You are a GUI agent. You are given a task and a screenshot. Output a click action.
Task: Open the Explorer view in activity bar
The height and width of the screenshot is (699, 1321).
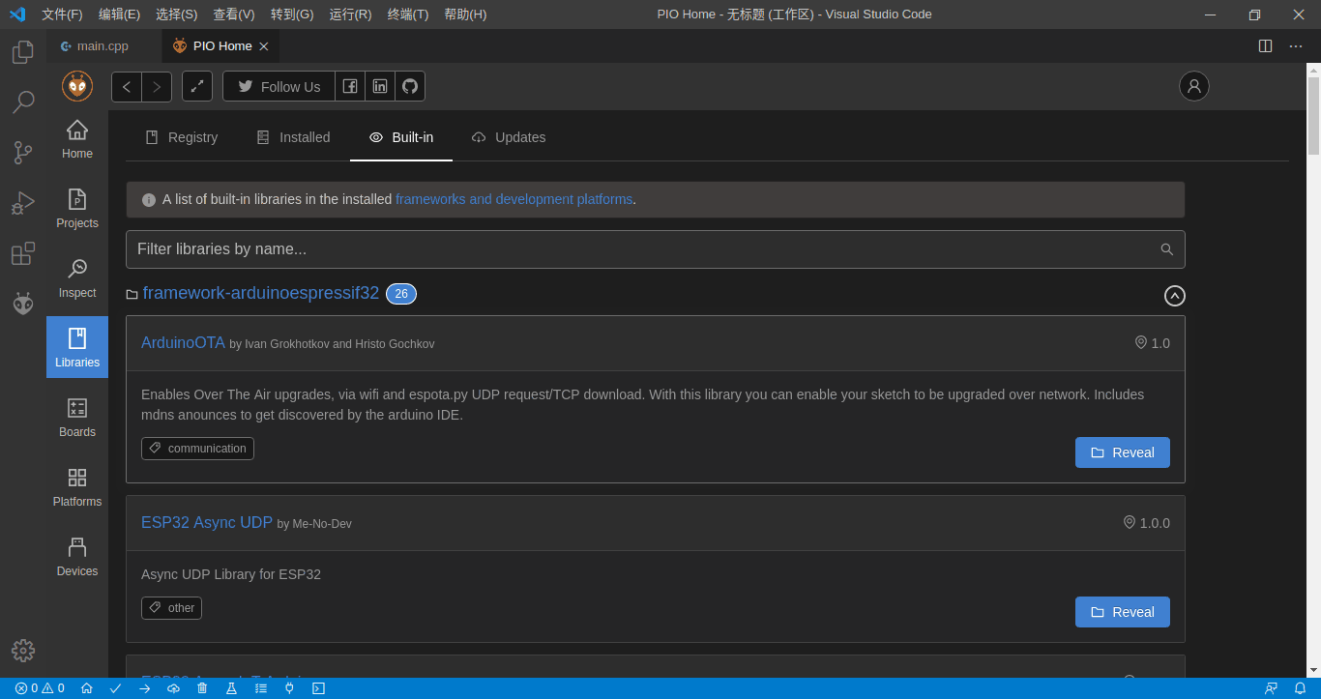pyautogui.click(x=23, y=52)
